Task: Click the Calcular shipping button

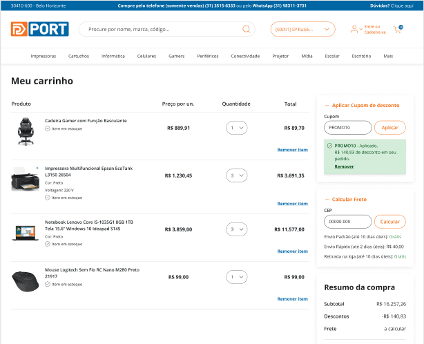Action: pos(390,222)
